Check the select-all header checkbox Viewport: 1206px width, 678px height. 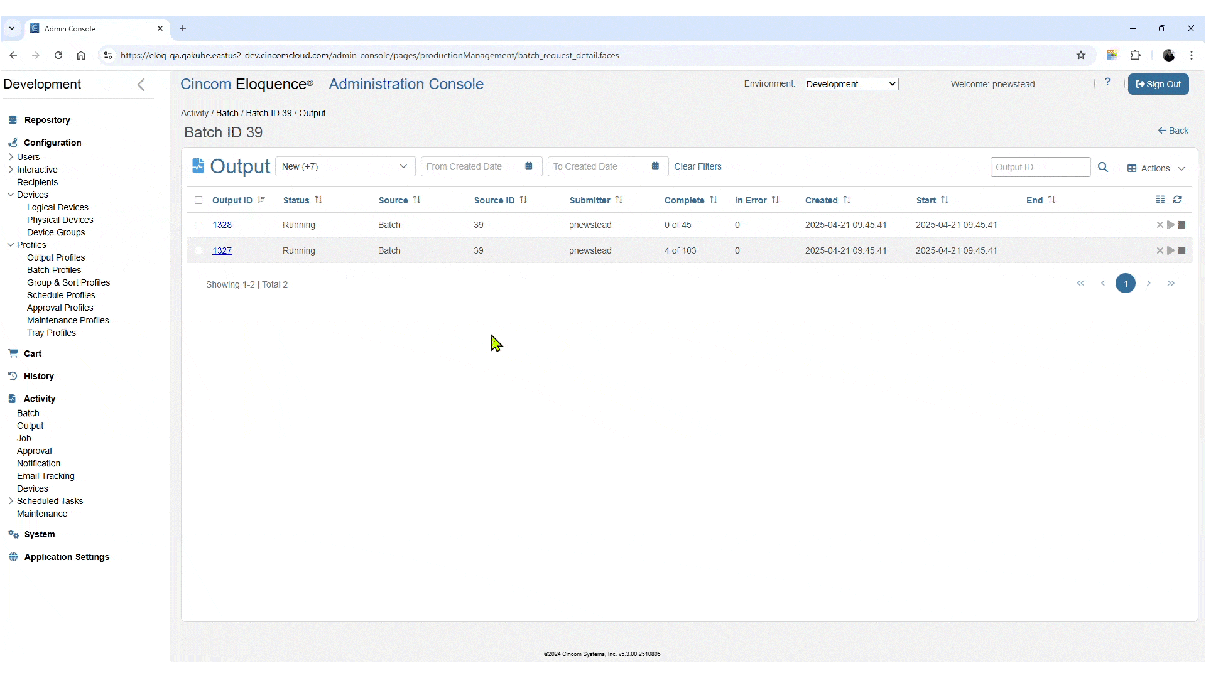click(198, 200)
